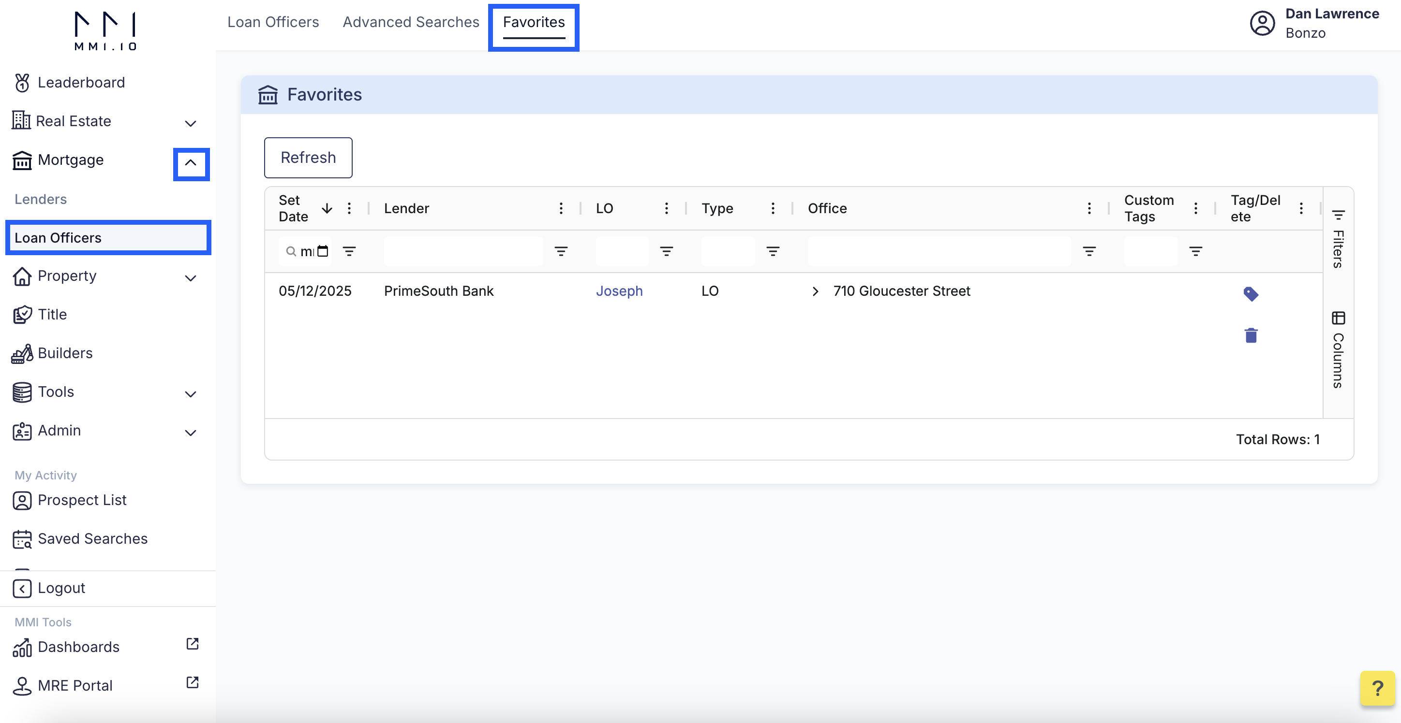
Task: Open the Custom Tags column menu
Action: 1195,208
